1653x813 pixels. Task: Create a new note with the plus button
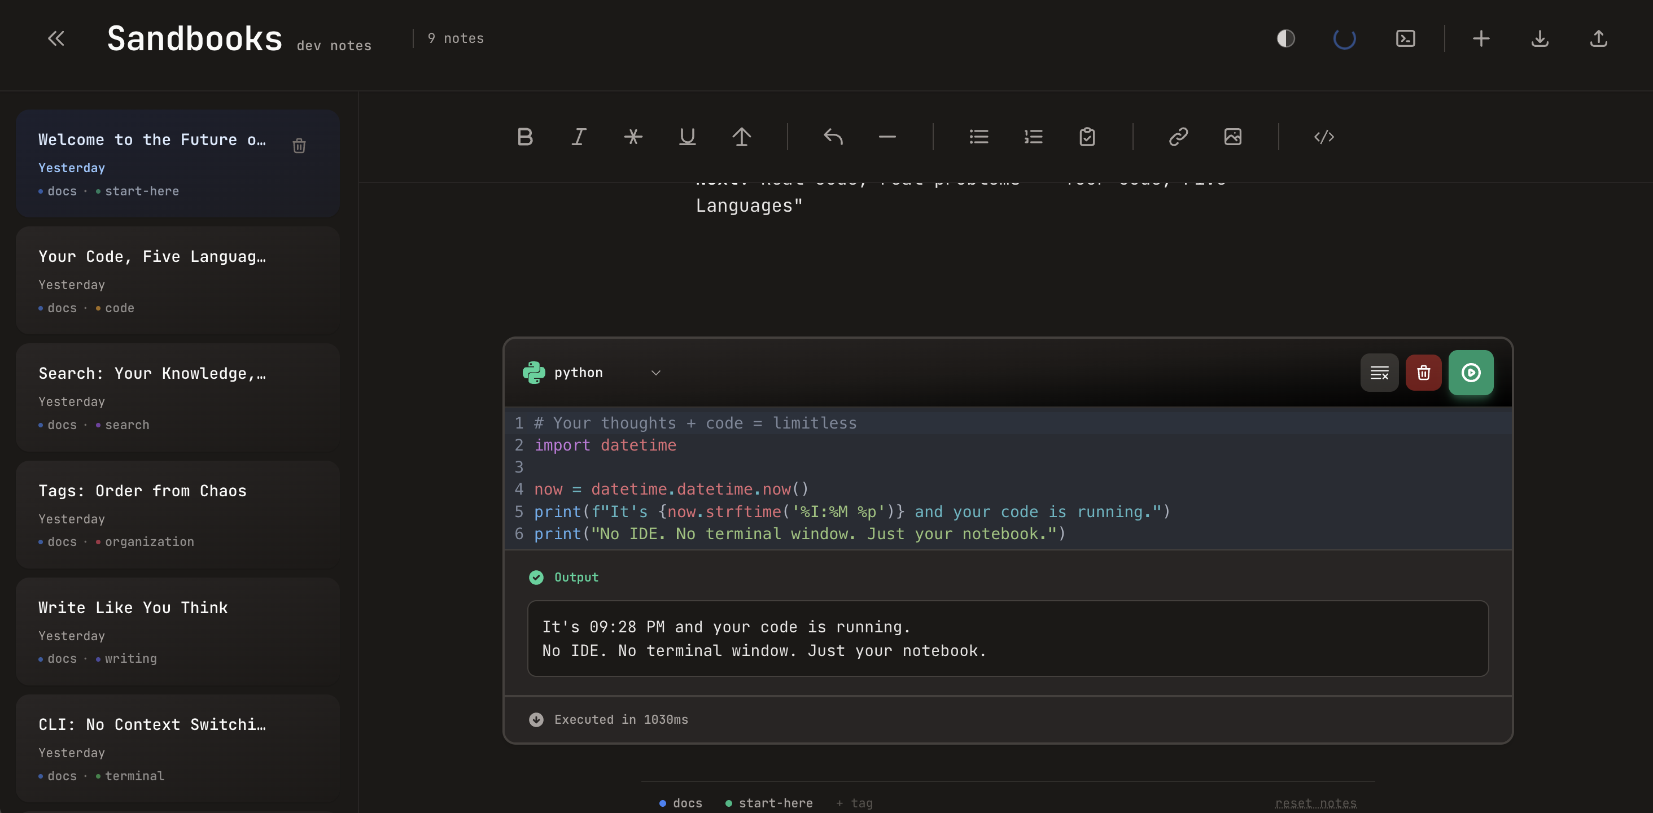pos(1480,38)
